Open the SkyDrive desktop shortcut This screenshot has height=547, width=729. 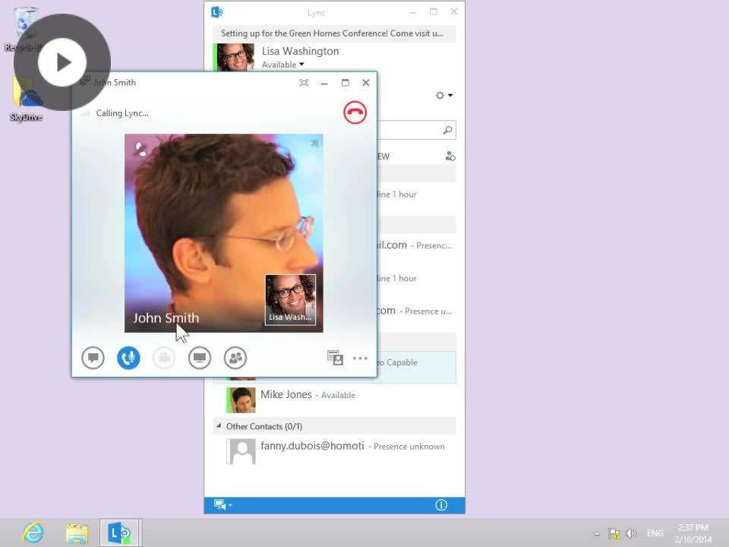(x=26, y=99)
